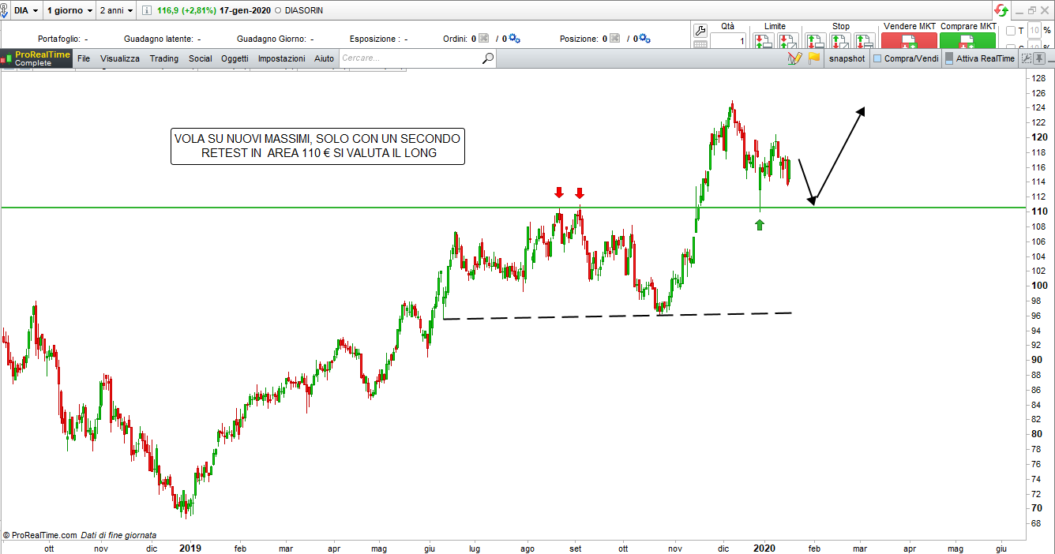The image size is (1055, 554).
Task: Click the gear icon next to Ordini
Action: (515, 39)
